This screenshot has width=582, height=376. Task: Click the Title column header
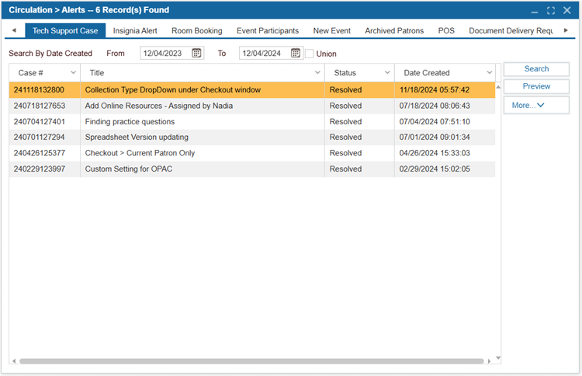[x=203, y=72]
